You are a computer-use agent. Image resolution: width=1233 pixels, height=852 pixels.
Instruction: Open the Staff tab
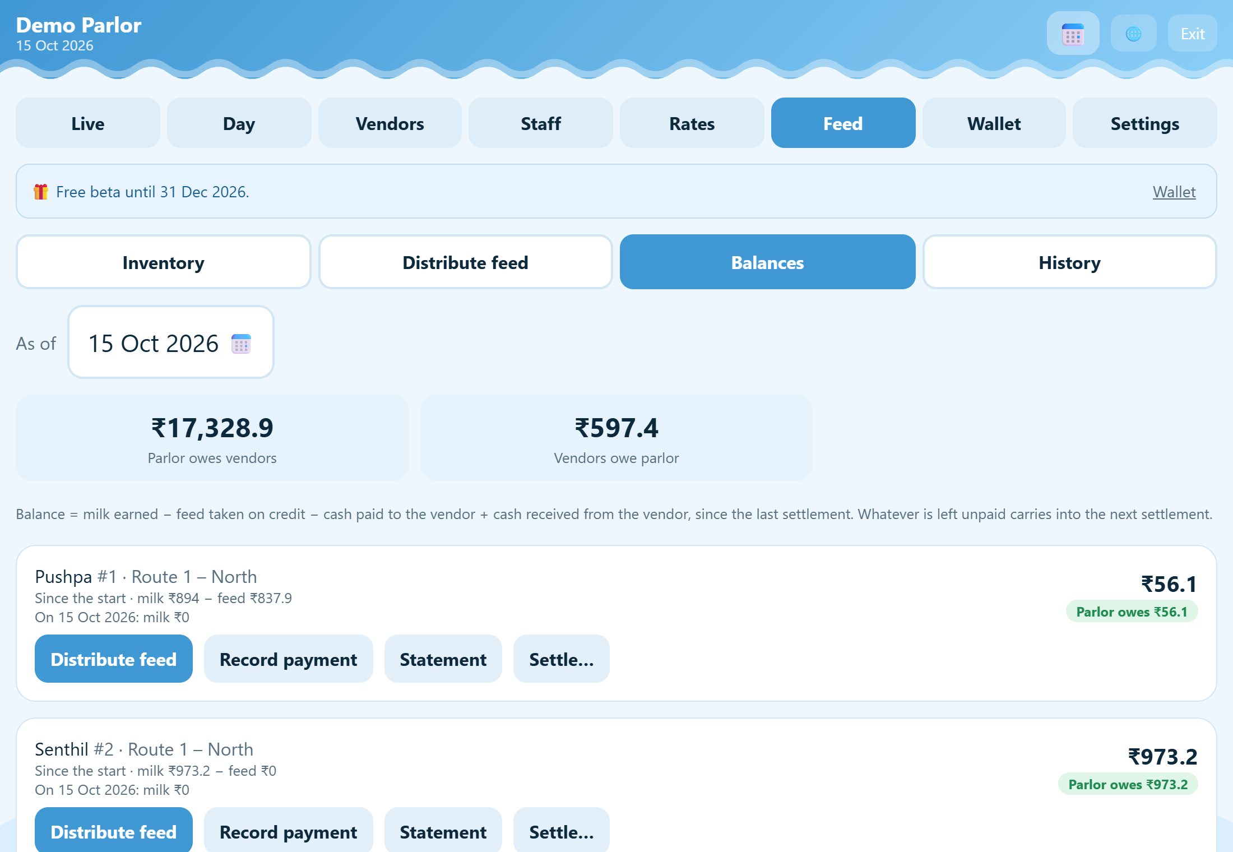coord(541,123)
